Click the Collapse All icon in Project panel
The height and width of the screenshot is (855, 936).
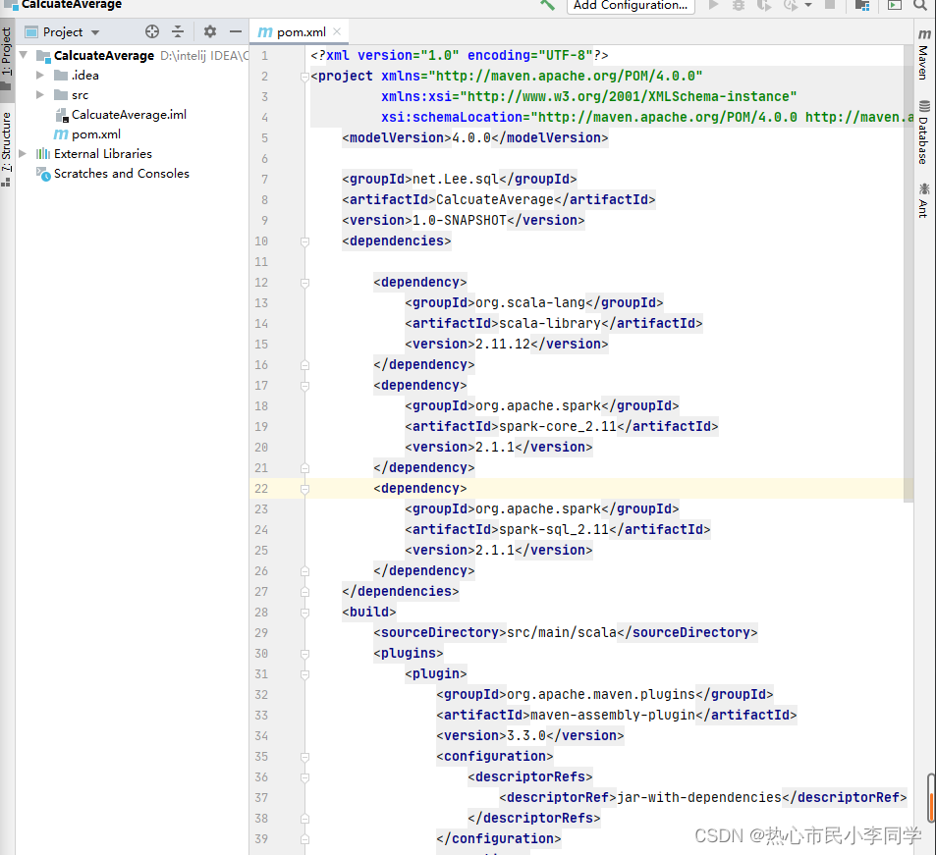point(178,31)
